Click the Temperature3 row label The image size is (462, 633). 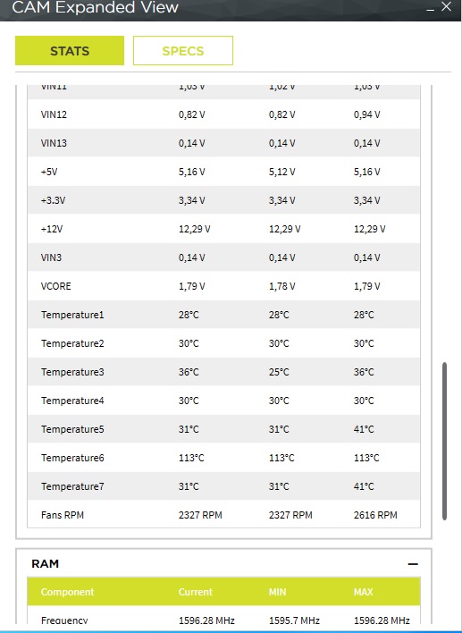(x=72, y=372)
